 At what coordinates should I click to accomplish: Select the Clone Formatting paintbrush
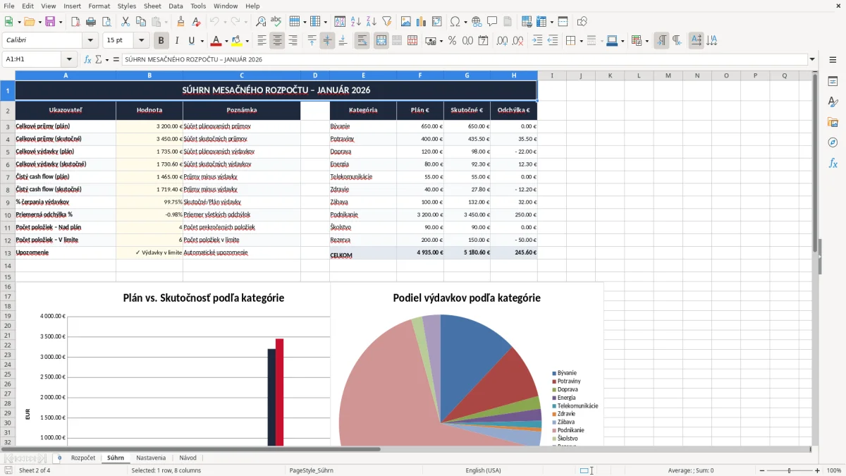(x=180, y=22)
